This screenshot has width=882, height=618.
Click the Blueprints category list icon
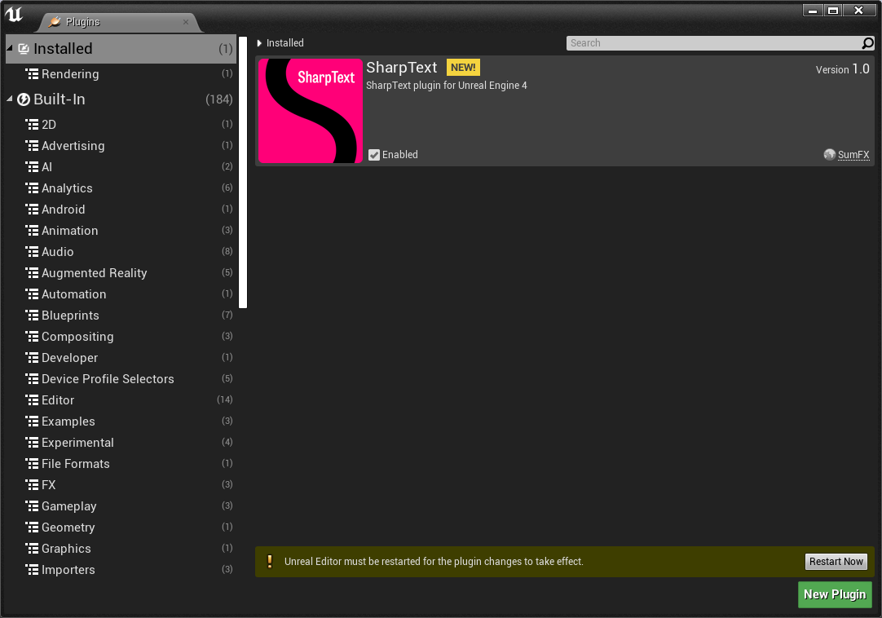pos(32,316)
